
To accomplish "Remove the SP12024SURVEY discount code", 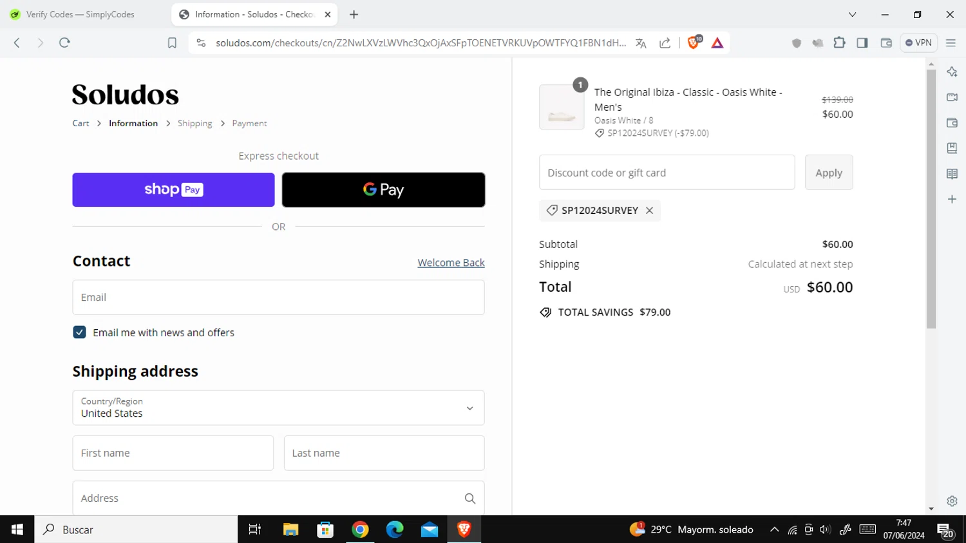I will pos(649,211).
